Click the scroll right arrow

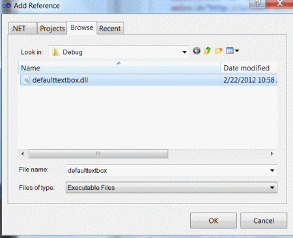click(272, 154)
